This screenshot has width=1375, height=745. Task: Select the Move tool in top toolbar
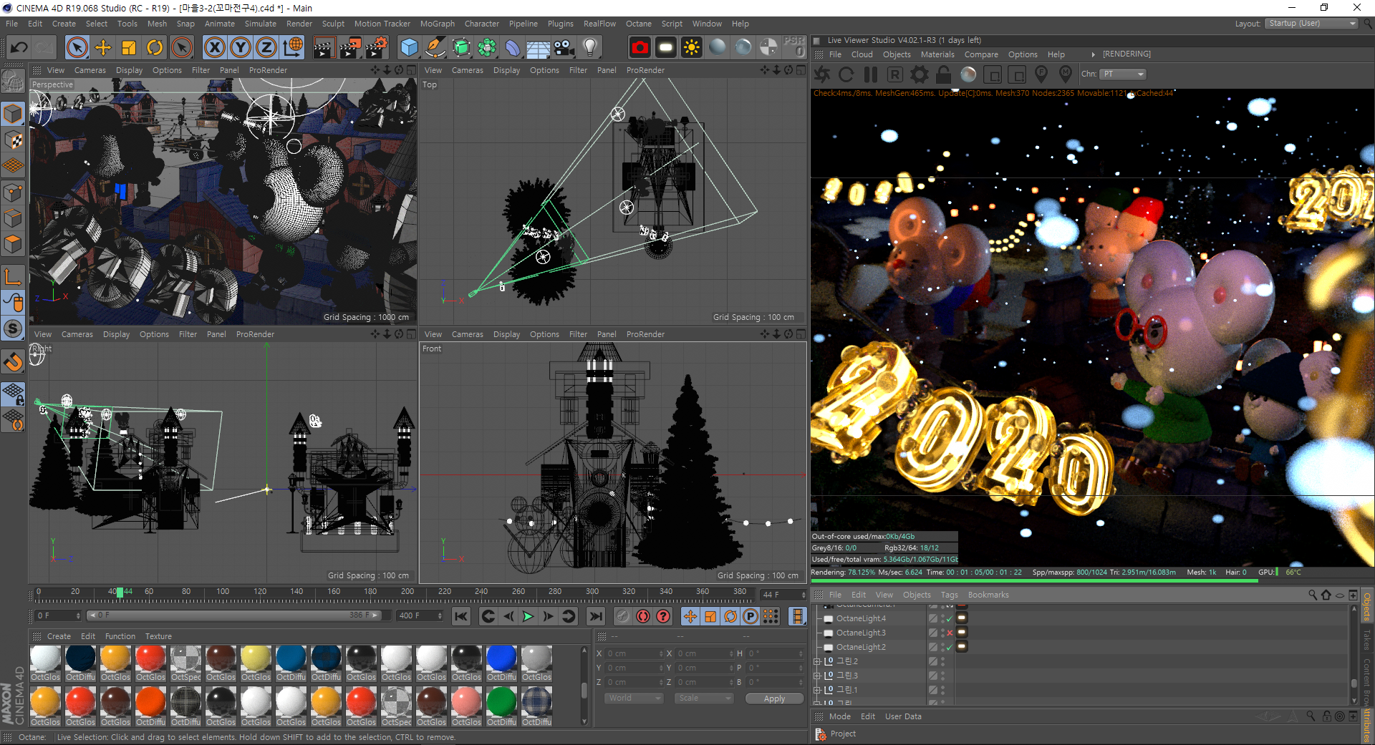coord(103,48)
